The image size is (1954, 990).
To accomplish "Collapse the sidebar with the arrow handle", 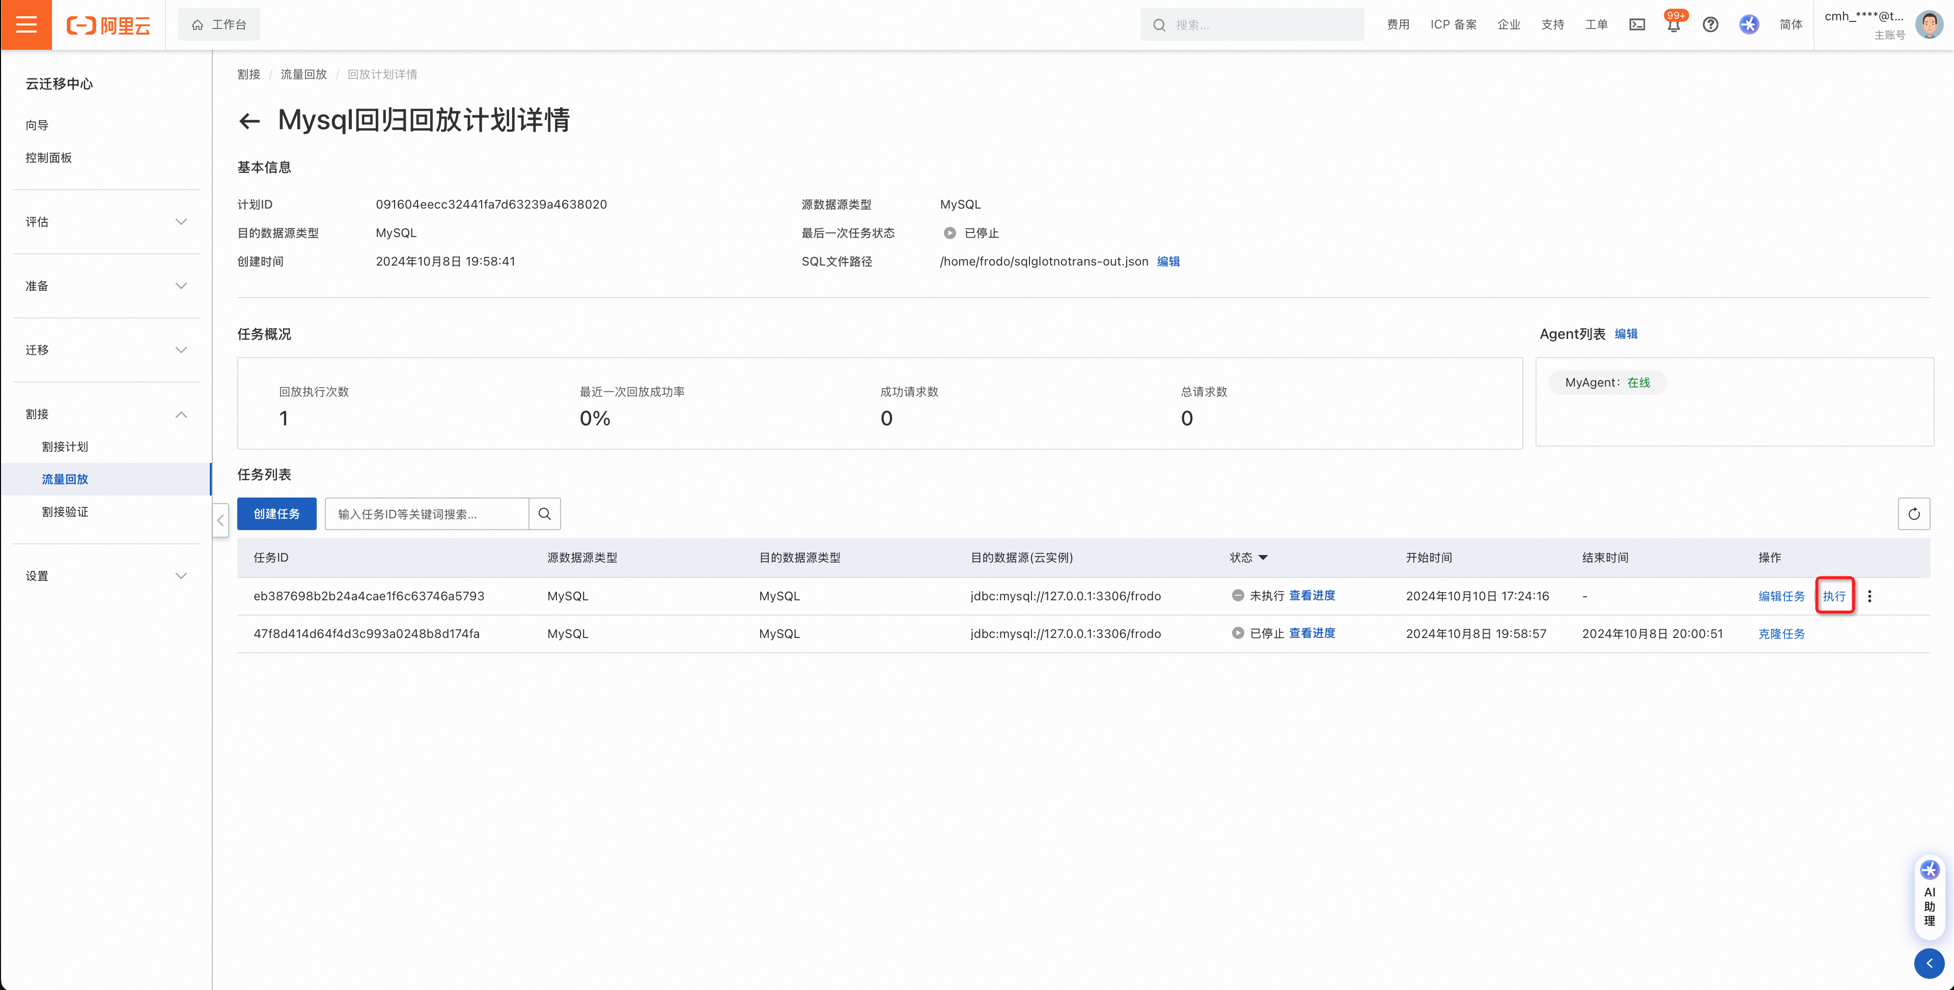I will [x=220, y=520].
